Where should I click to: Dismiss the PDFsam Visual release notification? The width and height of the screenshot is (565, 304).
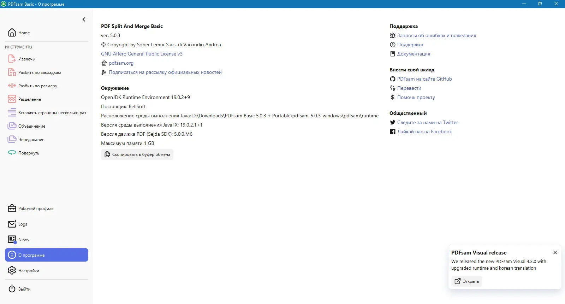pos(555,252)
